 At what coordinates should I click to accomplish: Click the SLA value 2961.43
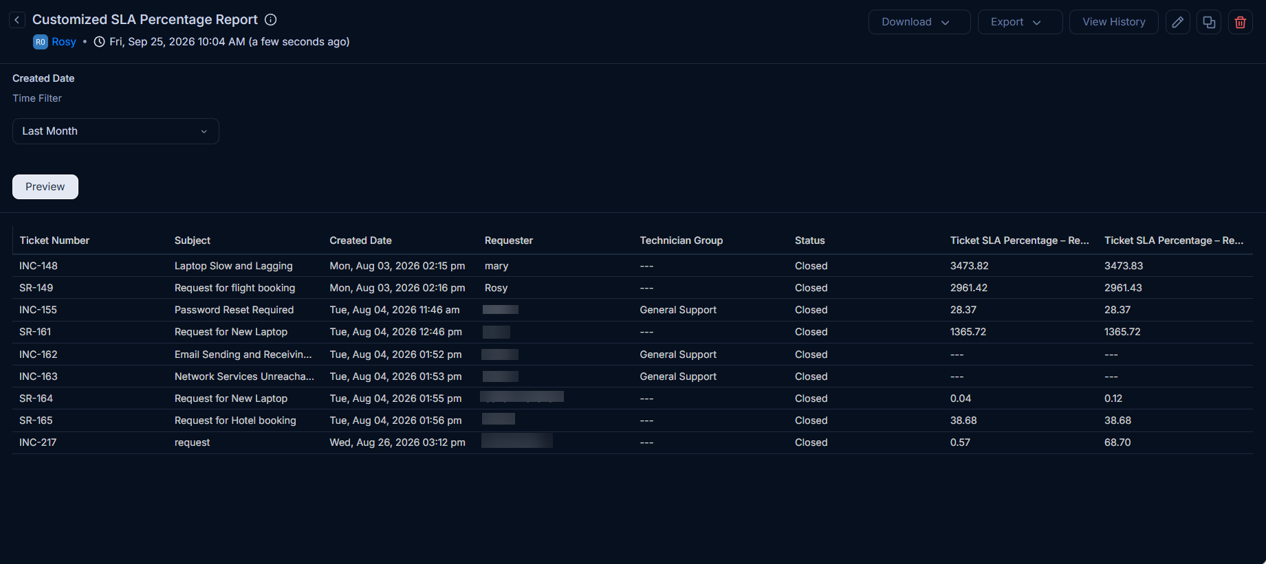tap(1124, 288)
